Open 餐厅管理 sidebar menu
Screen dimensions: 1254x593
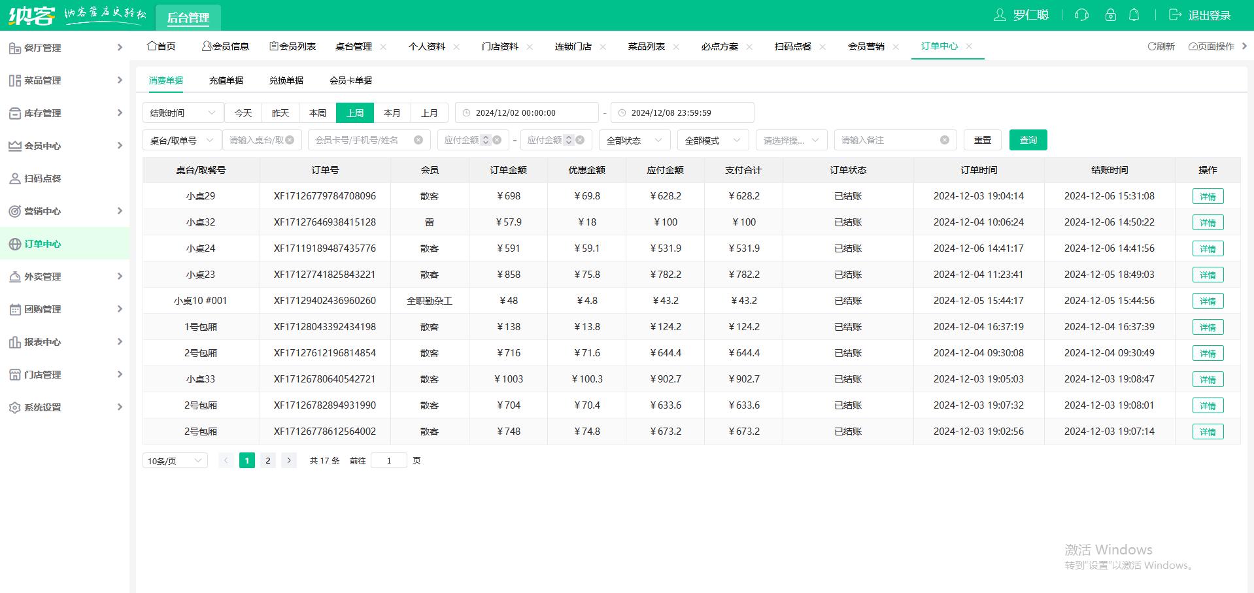click(65, 48)
